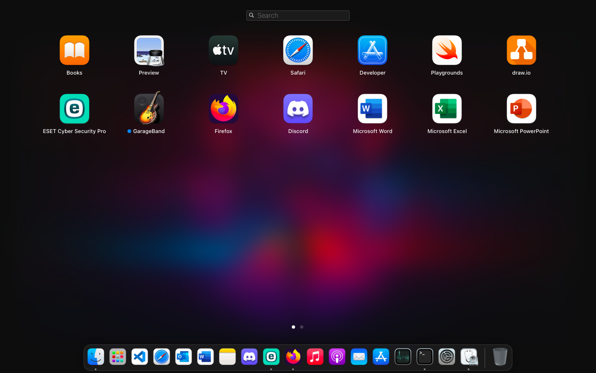
Task: Open the Books app
Action: (x=74, y=50)
